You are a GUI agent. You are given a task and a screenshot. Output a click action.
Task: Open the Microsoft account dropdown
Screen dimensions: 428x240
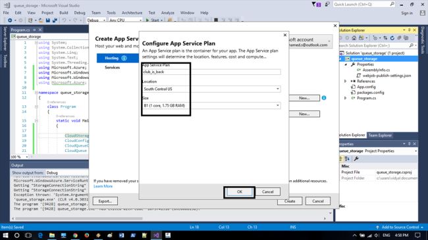[x=310, y=42]
